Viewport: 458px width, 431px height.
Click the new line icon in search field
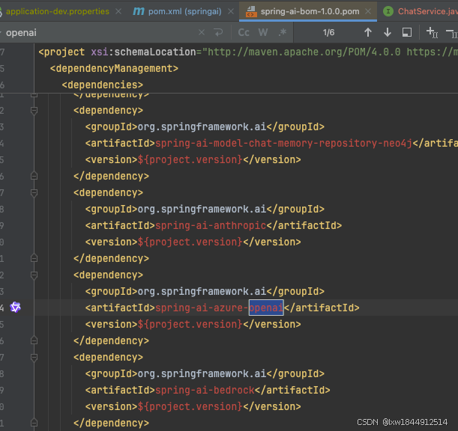pyautogui.click(x=218, y=32)
